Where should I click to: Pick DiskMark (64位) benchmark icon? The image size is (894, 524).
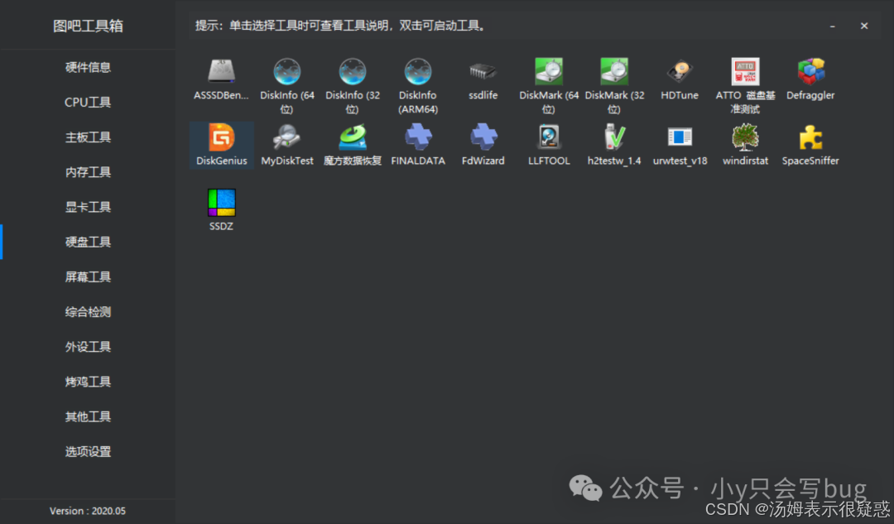549,72
